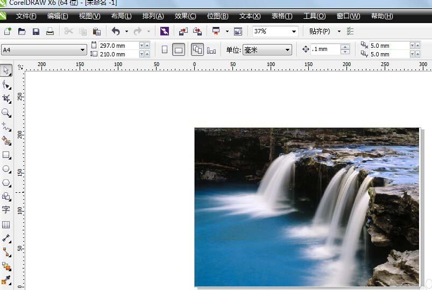Image resolution: width=432 pixels, height=290 pixels.
Task: Click duplicate distance Y 5.0 mm field
Action: point(389,54)
